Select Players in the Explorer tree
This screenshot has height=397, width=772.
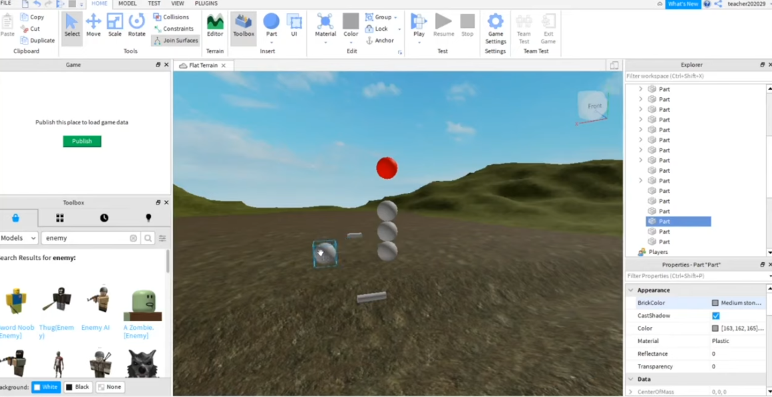658,252
